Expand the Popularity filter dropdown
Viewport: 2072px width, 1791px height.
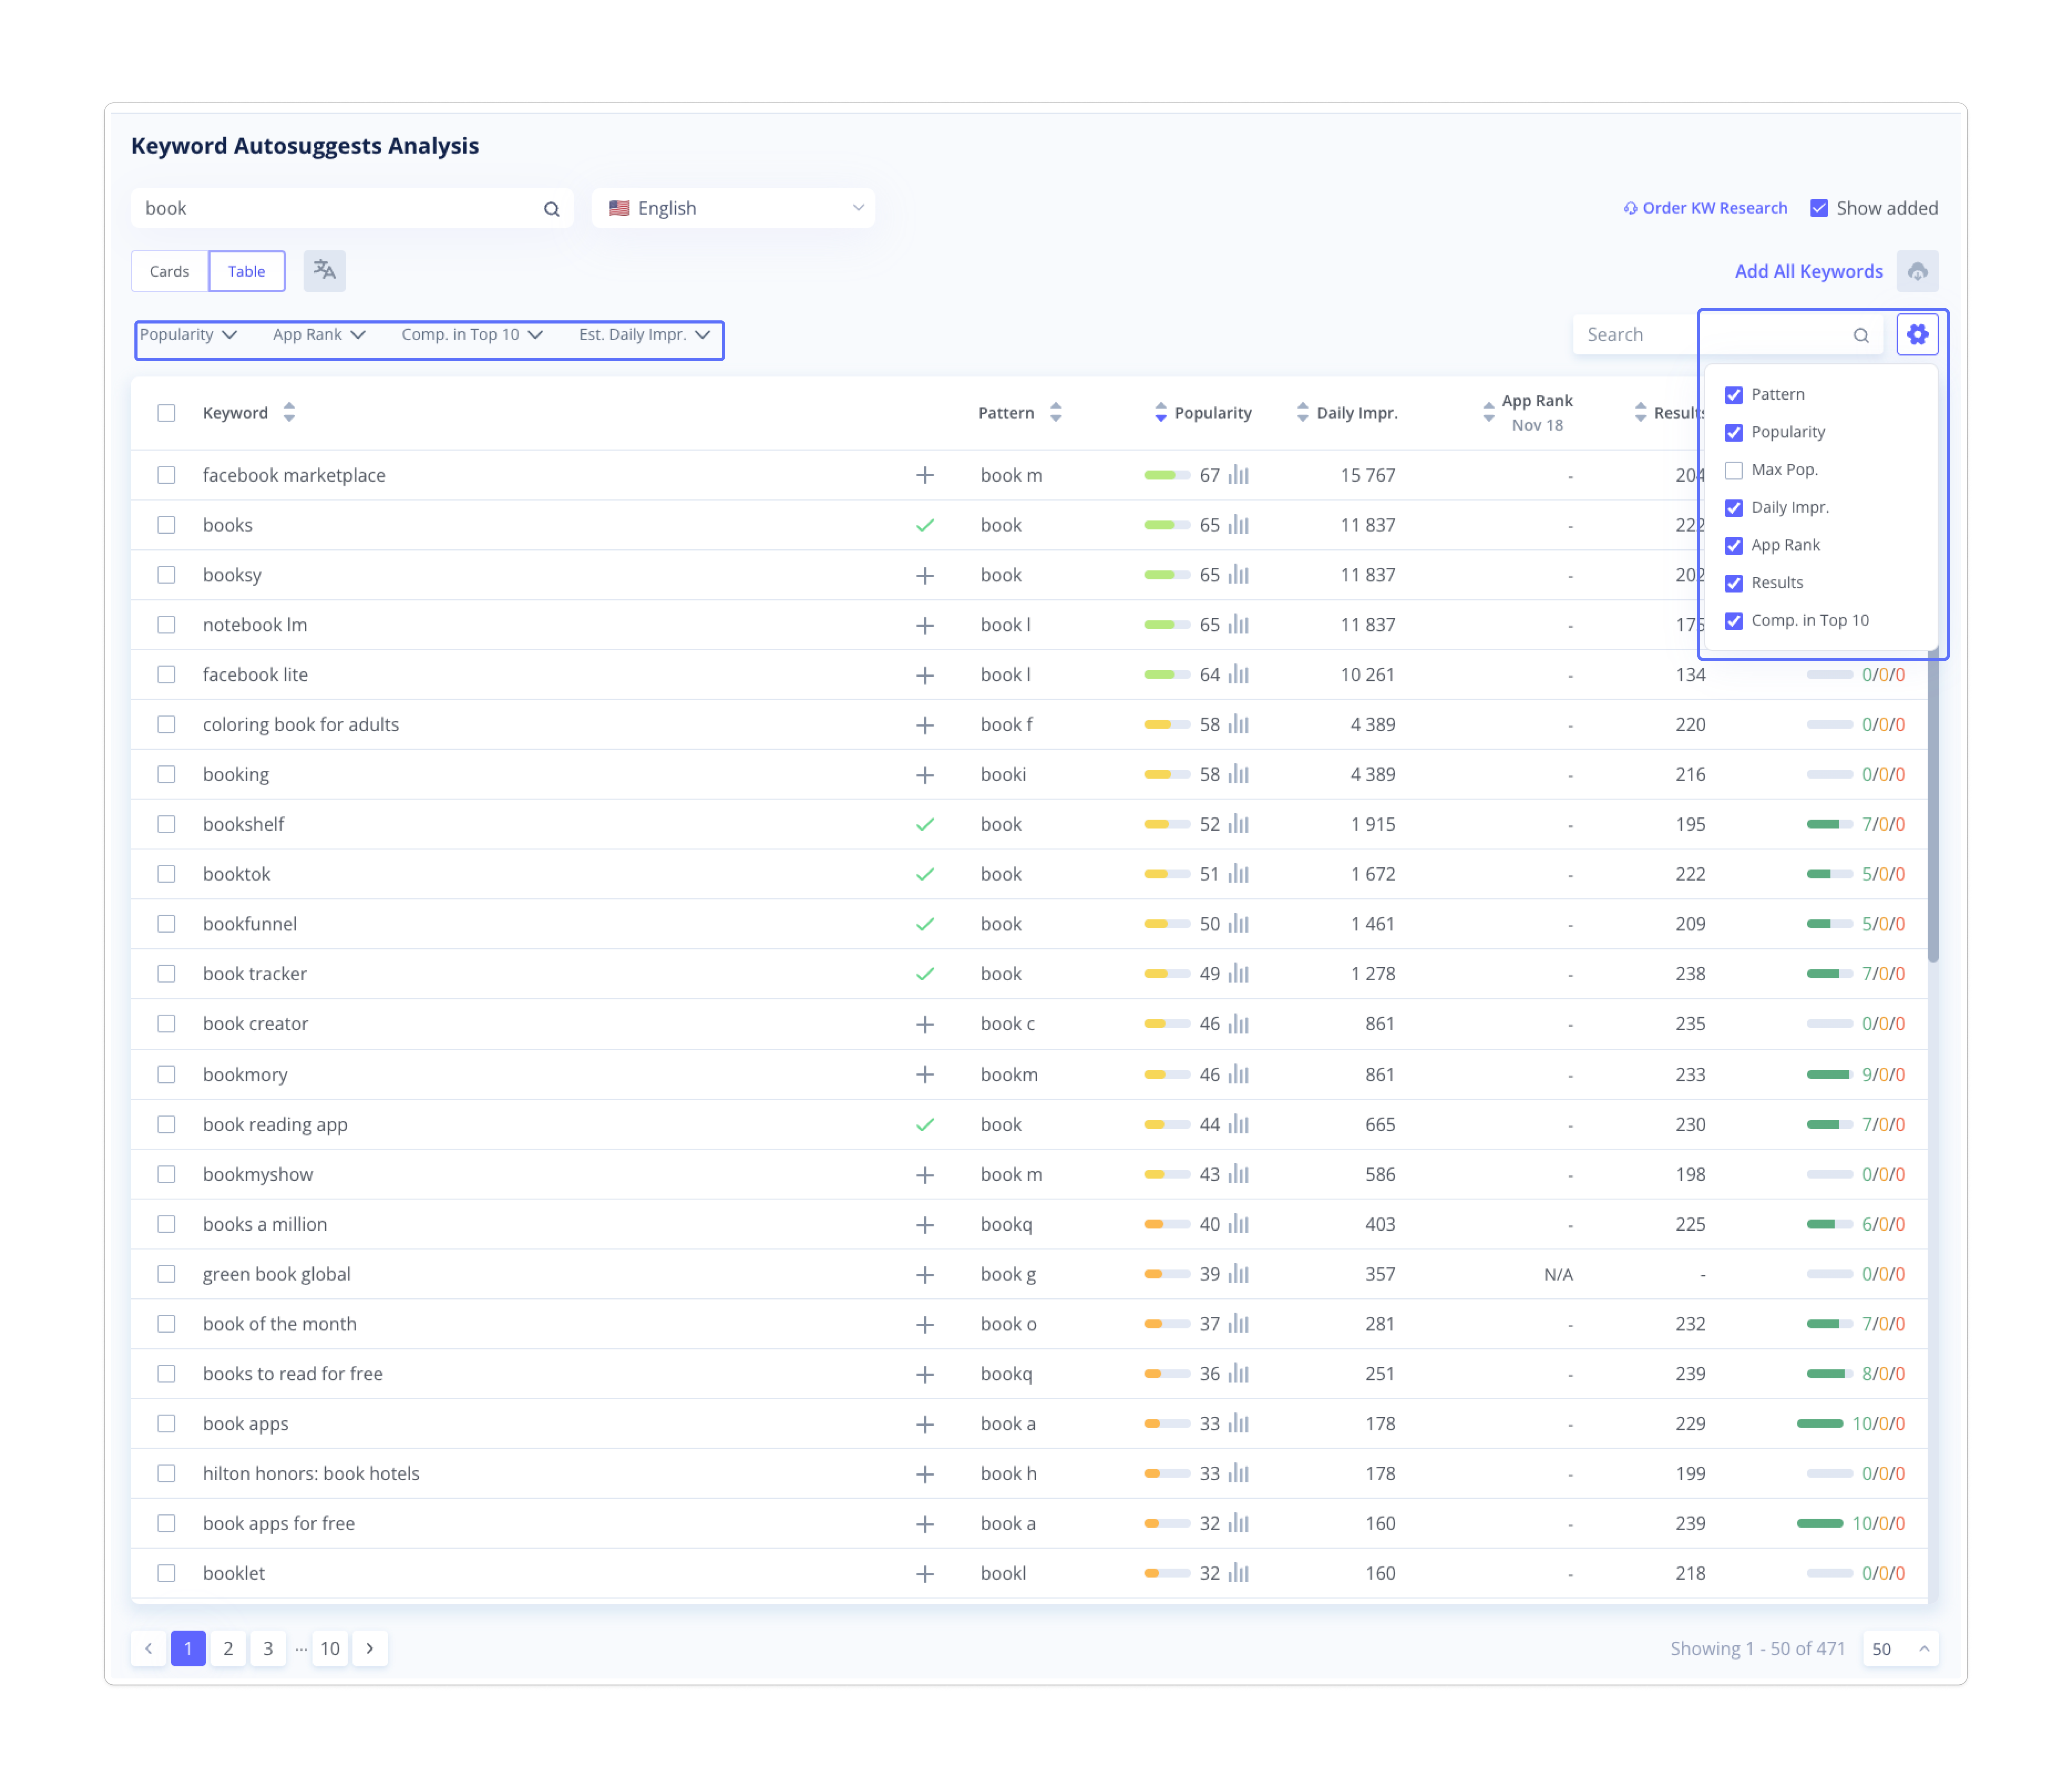click(188, 335)
